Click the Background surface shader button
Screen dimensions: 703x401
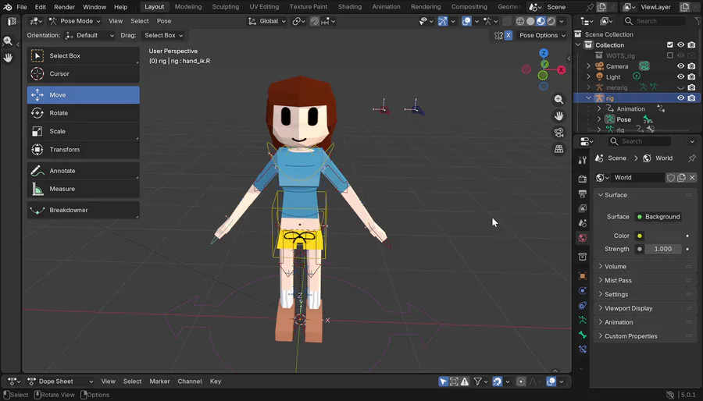point(658,217)
